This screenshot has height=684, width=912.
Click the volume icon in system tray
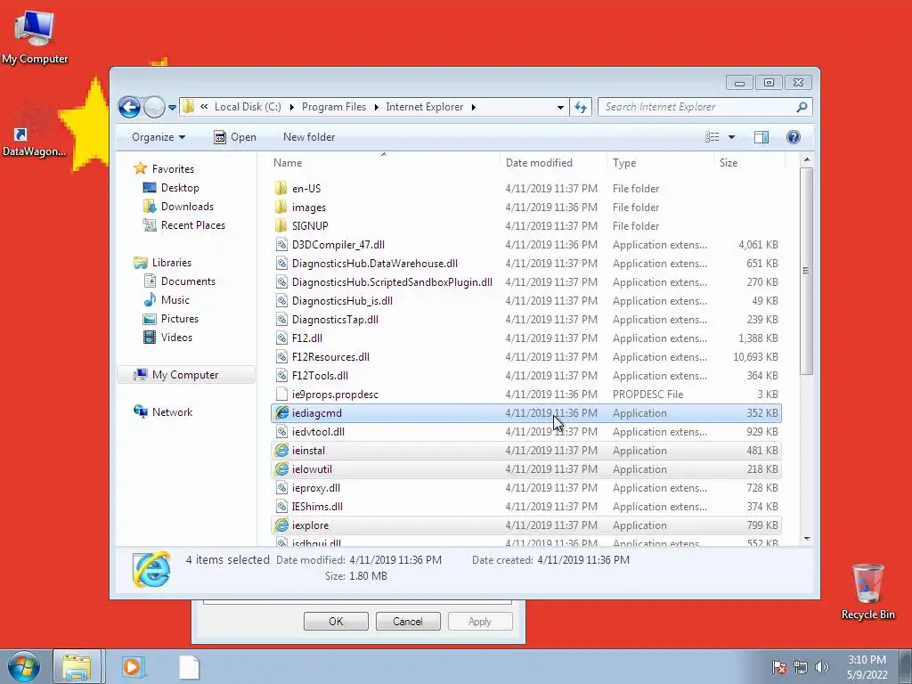(822, 667)
